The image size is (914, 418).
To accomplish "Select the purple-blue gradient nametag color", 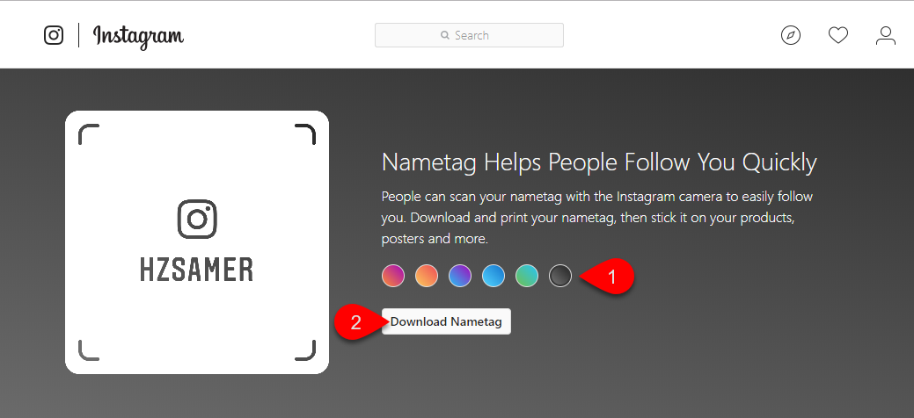I will pos(460,276).
